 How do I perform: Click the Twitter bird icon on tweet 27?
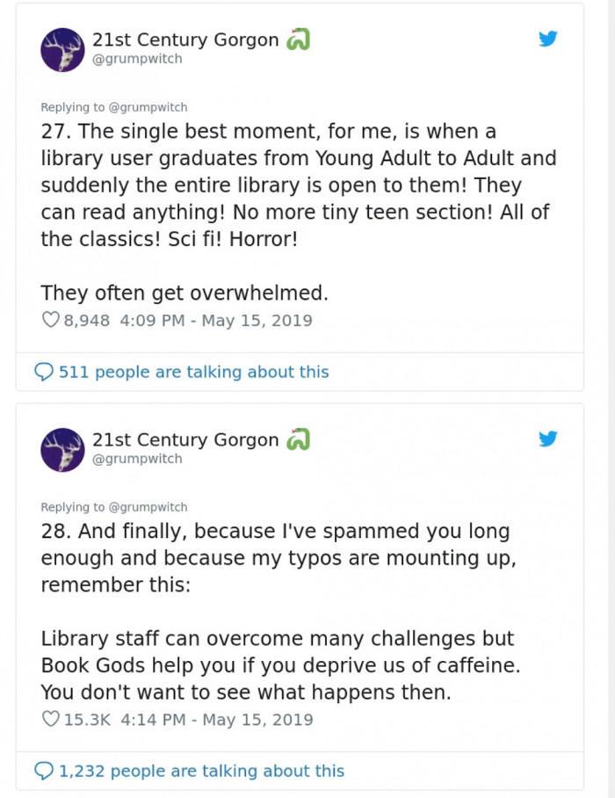(548, 39)
